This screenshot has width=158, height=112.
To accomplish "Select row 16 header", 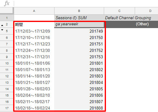I will pyautogui.click(x=7, y=102).
